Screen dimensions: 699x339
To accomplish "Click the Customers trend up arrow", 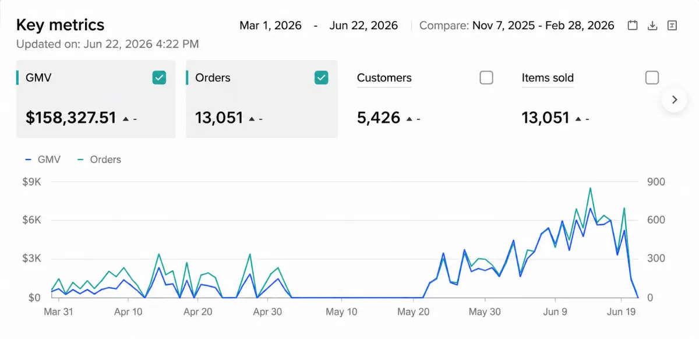I will pyautogui.click(x=409, y=119).
